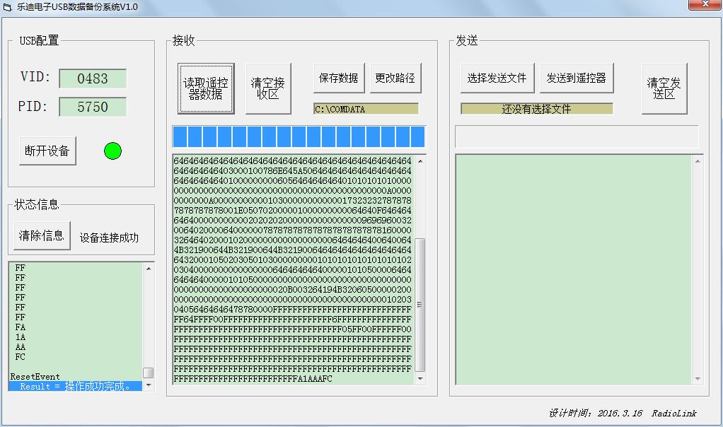Click the blue receive progress bar
Viewport: 723px width, 427px height.
pos(299,136)
